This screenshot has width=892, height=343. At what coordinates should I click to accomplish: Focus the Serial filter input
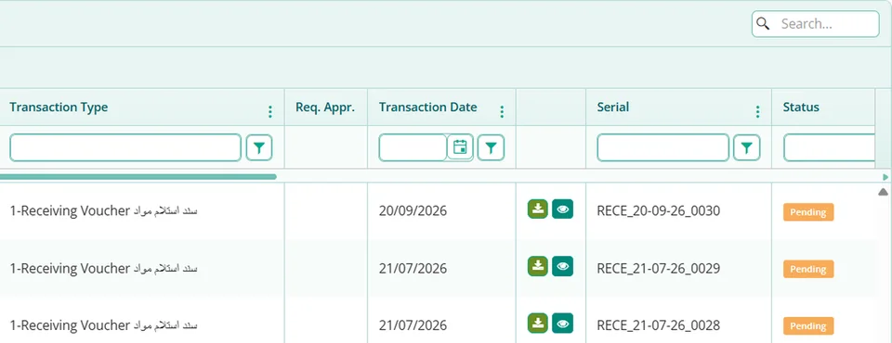pos(662,147)
